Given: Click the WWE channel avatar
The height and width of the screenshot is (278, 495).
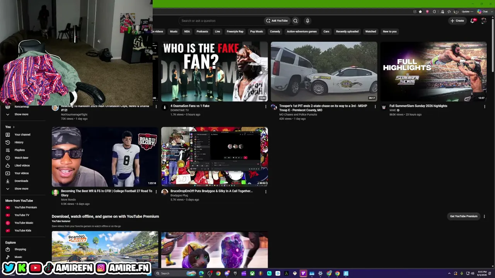Looking at the screenshot, I should coord(384,107).
